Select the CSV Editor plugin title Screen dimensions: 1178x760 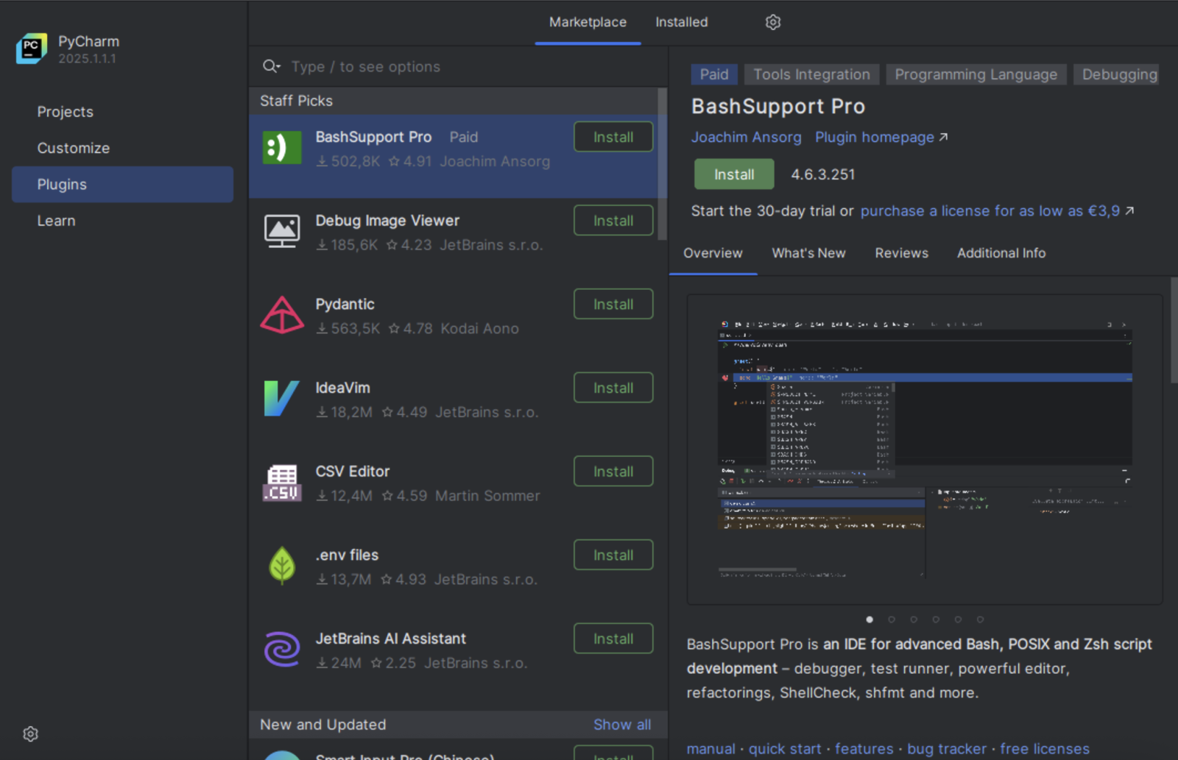tap(352, 472)
